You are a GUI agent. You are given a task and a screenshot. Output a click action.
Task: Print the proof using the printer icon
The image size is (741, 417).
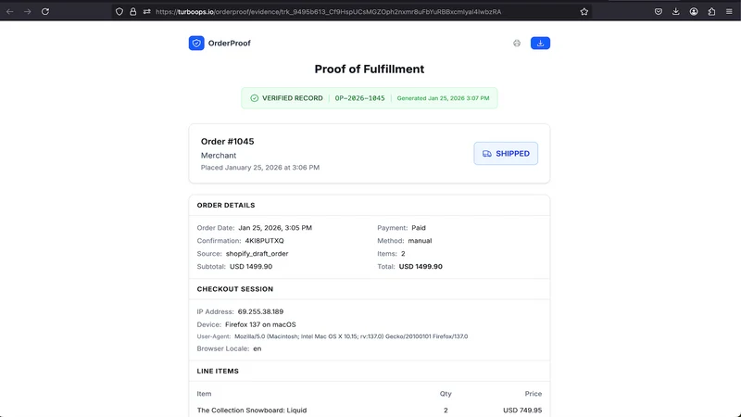[517, 43]
